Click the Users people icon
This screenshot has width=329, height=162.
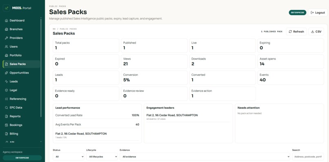point(6,47)
